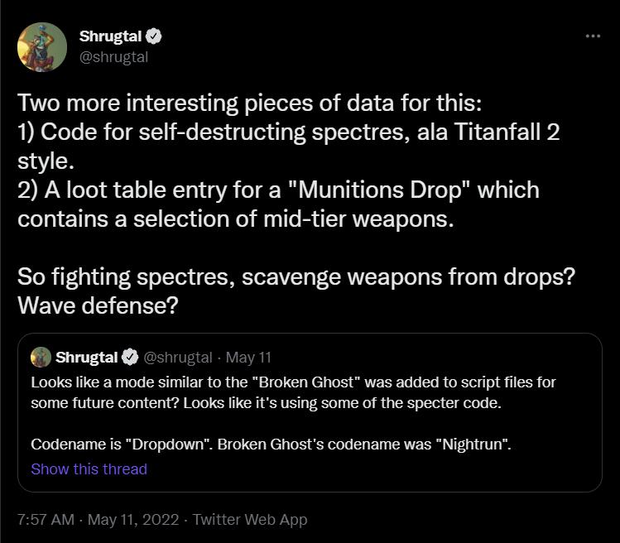
Task: Click the "Wave defense?" text
Action: pyautogui.click(x=99, y=305)
